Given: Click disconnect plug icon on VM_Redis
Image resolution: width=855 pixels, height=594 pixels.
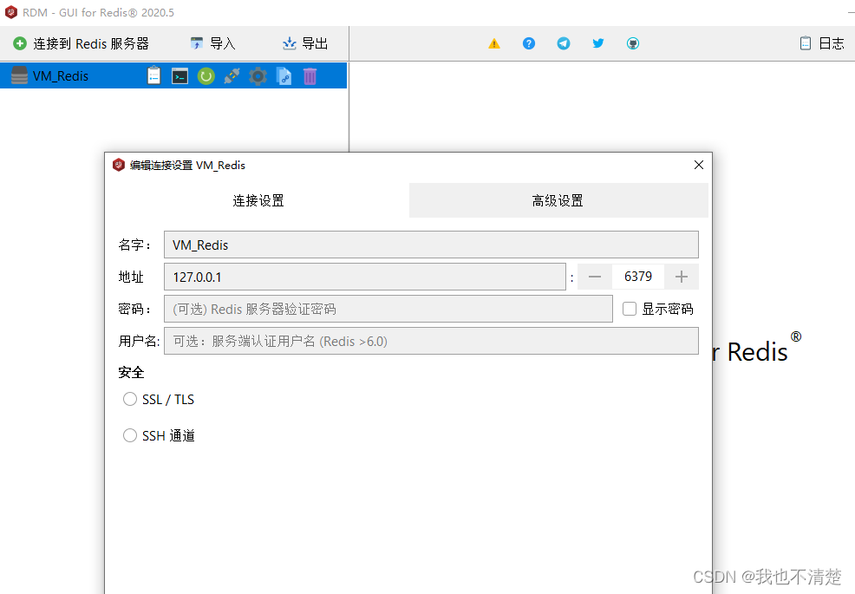Looking at the screenshot, I should click(232, 75).
